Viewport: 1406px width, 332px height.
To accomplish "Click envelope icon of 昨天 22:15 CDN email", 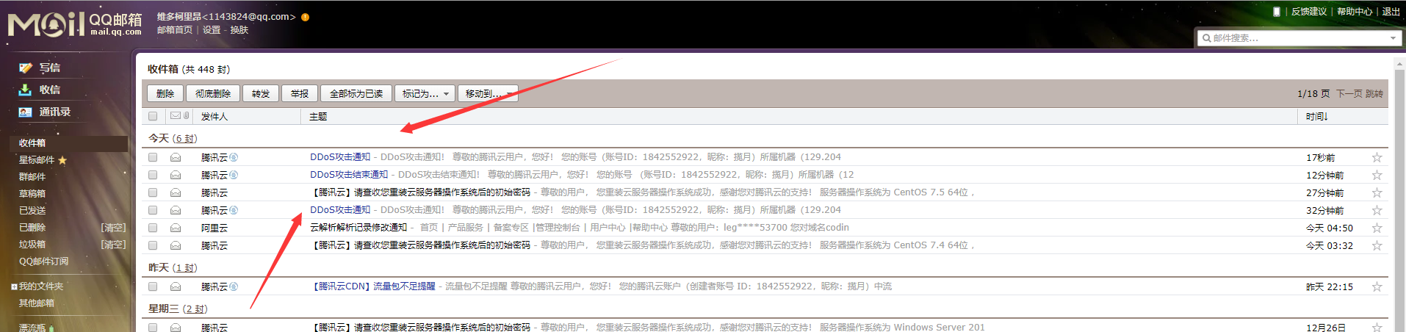I will (x=176, y=286).
